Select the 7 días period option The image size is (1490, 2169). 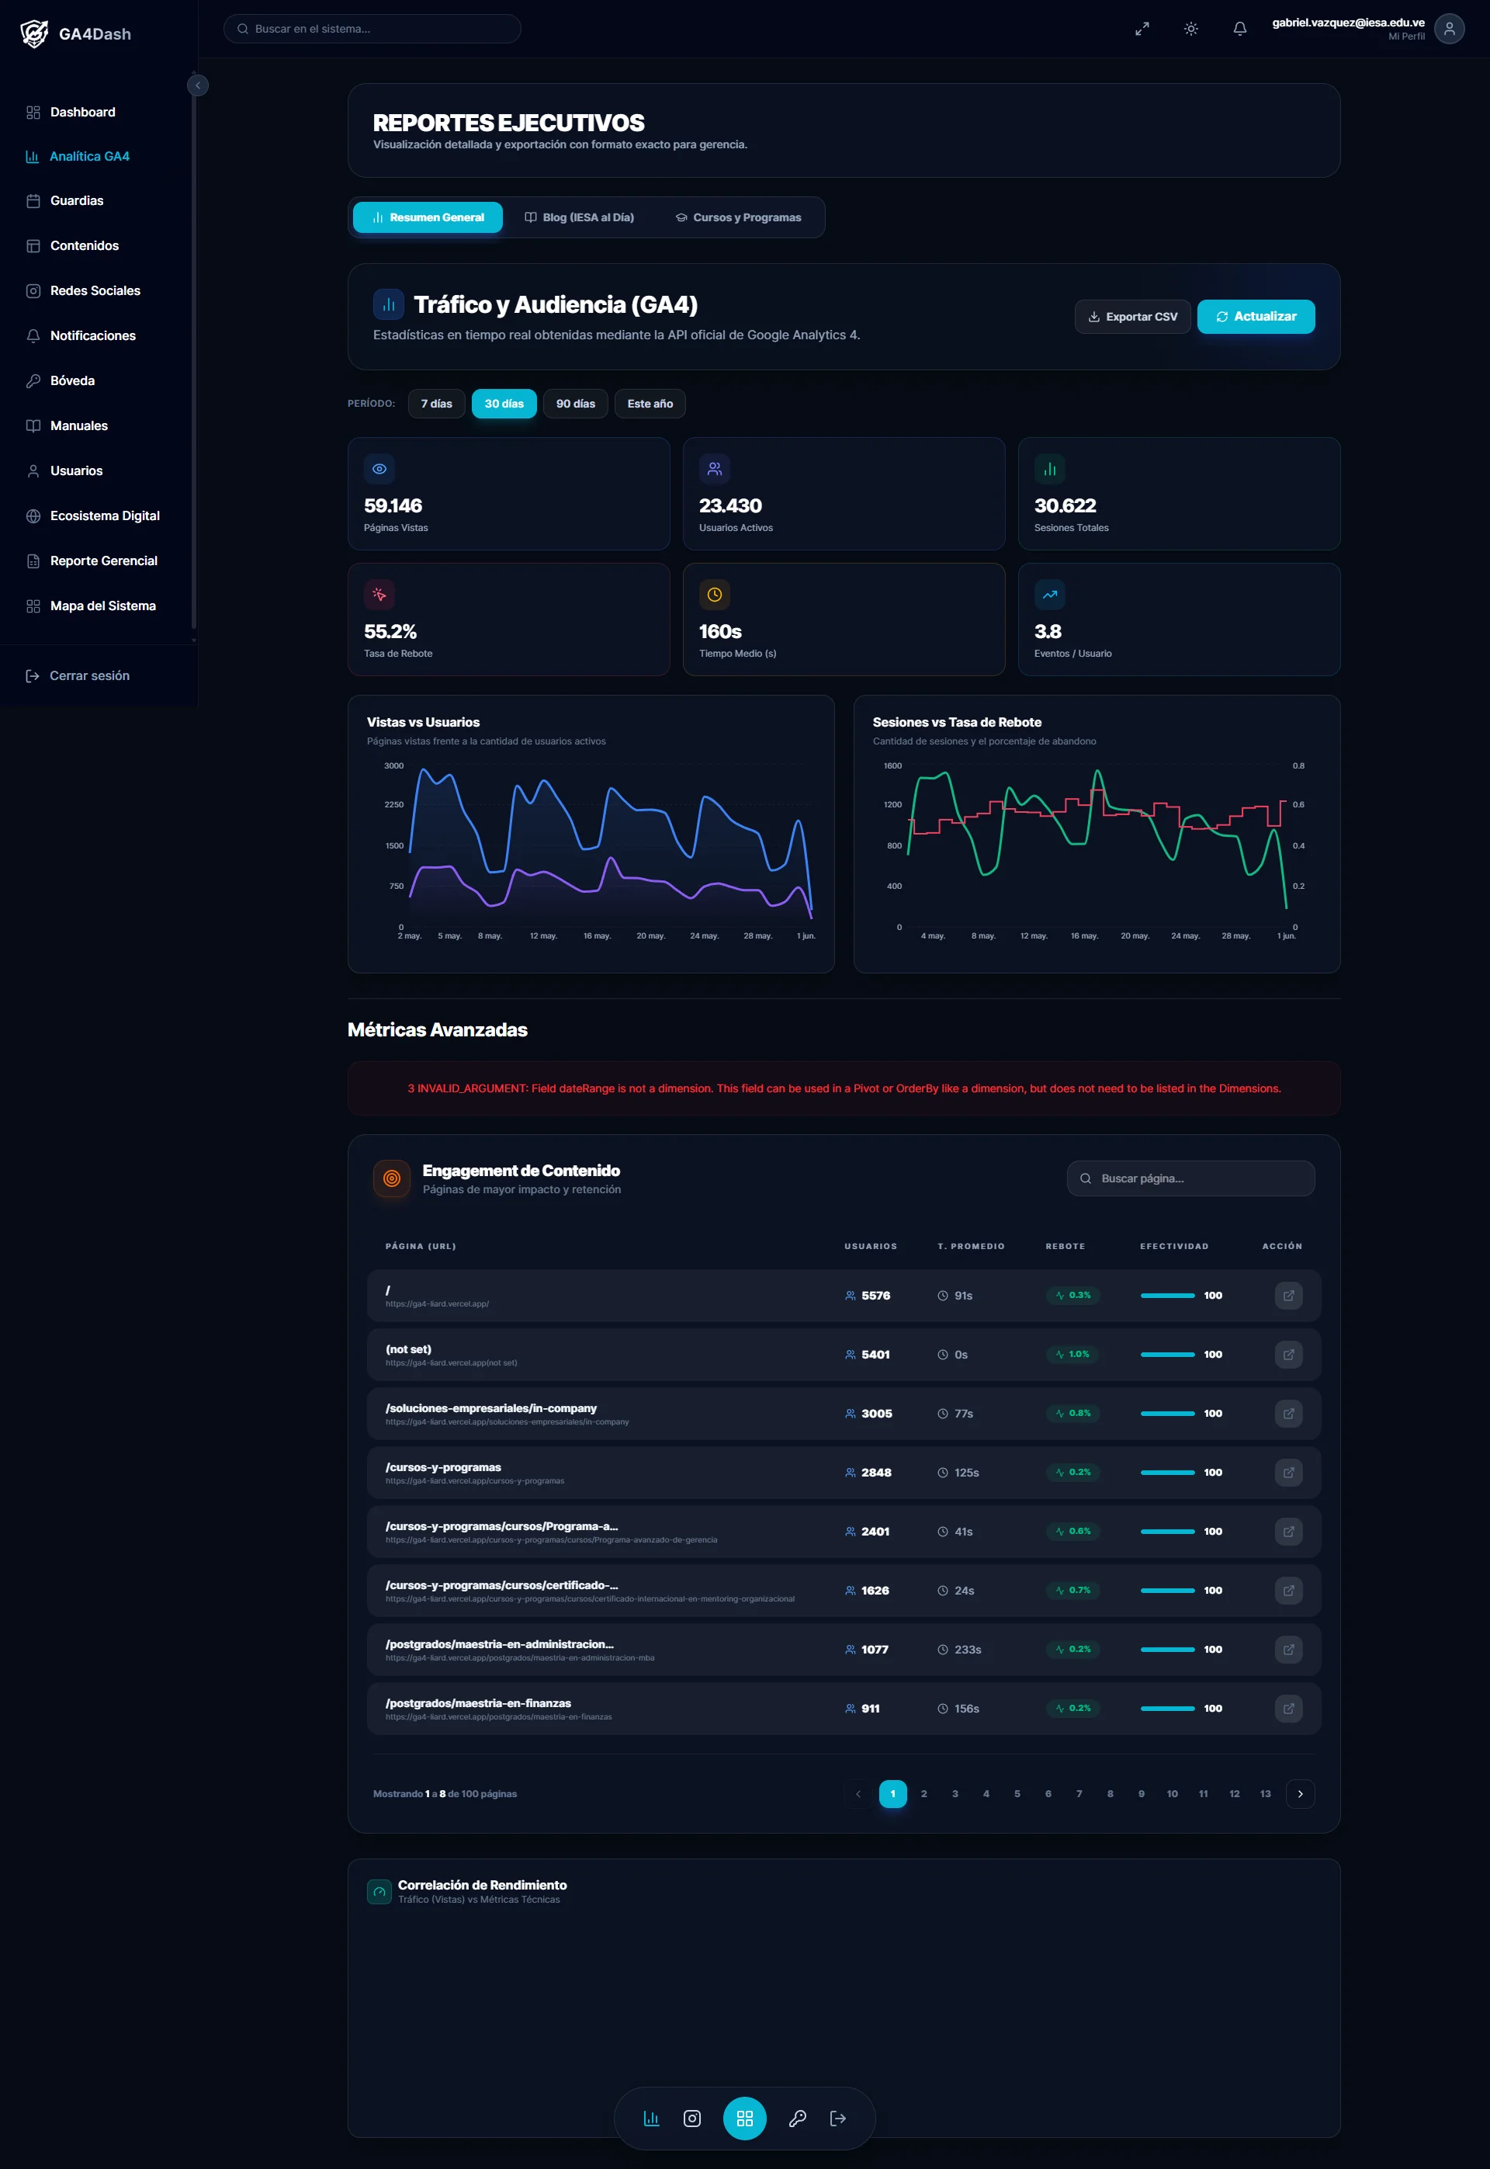pos(436,404)
